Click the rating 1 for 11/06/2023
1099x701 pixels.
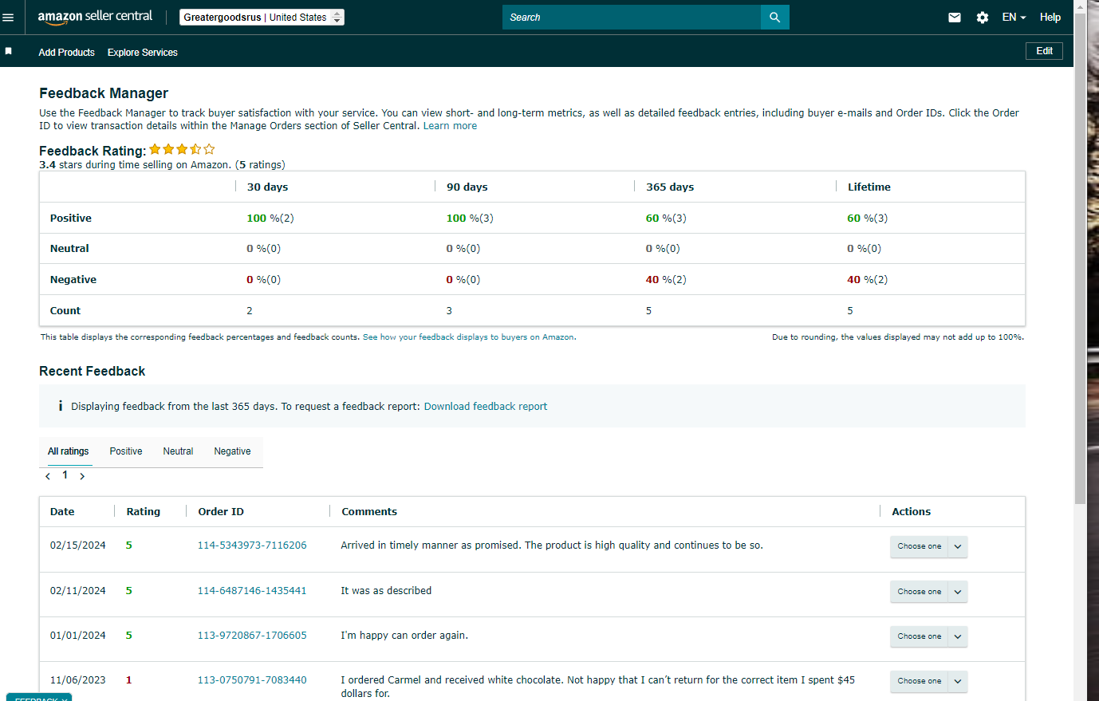coord(128,680)
